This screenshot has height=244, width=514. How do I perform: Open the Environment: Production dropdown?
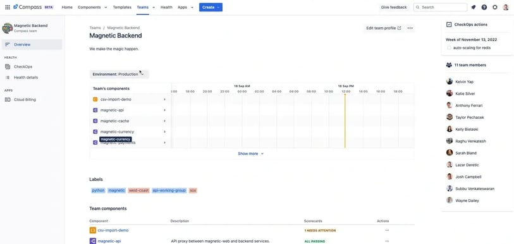119,74
